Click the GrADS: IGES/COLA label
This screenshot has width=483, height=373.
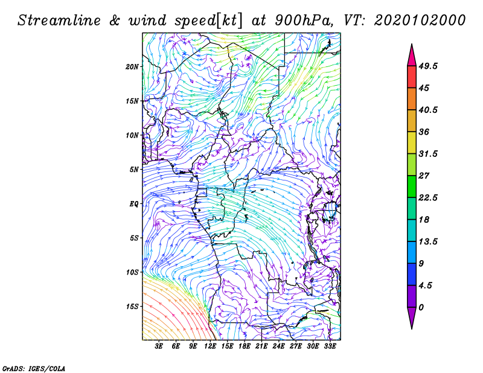click(x=34, y=368)
